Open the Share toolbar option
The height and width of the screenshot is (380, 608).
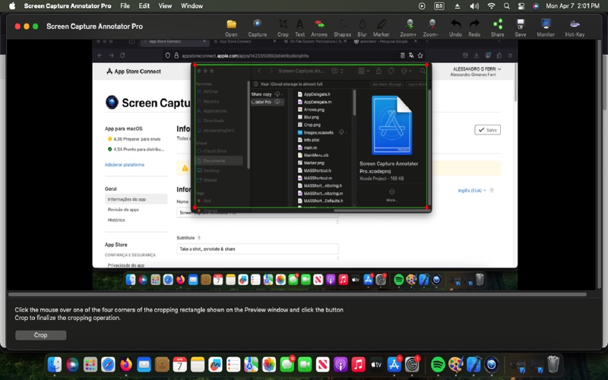pyautogui.click(x=498, y=28)
